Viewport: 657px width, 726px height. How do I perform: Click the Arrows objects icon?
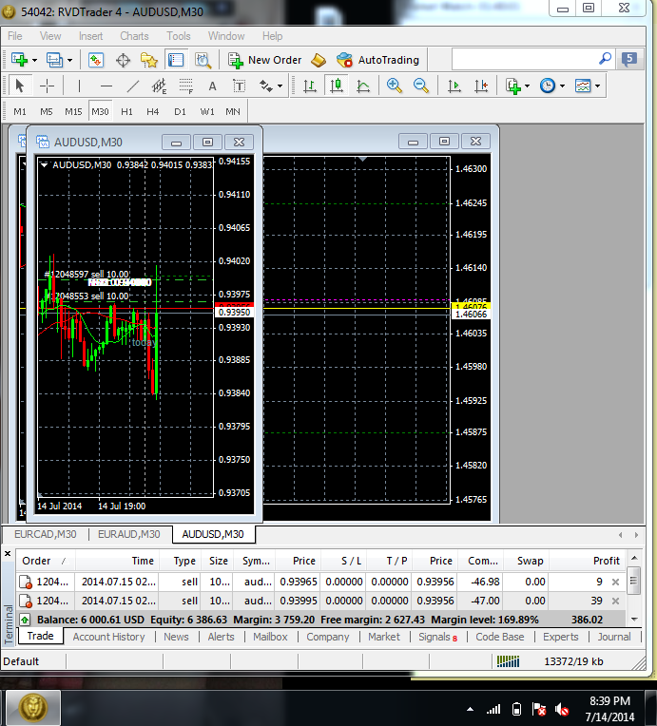click(266, 86)
